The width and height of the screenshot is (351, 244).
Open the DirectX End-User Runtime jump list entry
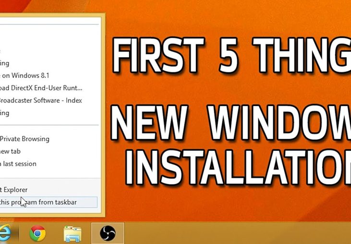(41, 88)
